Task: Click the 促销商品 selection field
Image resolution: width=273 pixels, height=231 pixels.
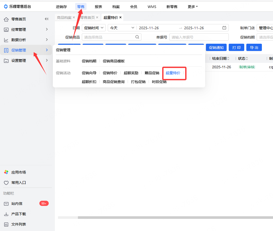Action: [111, 37]
